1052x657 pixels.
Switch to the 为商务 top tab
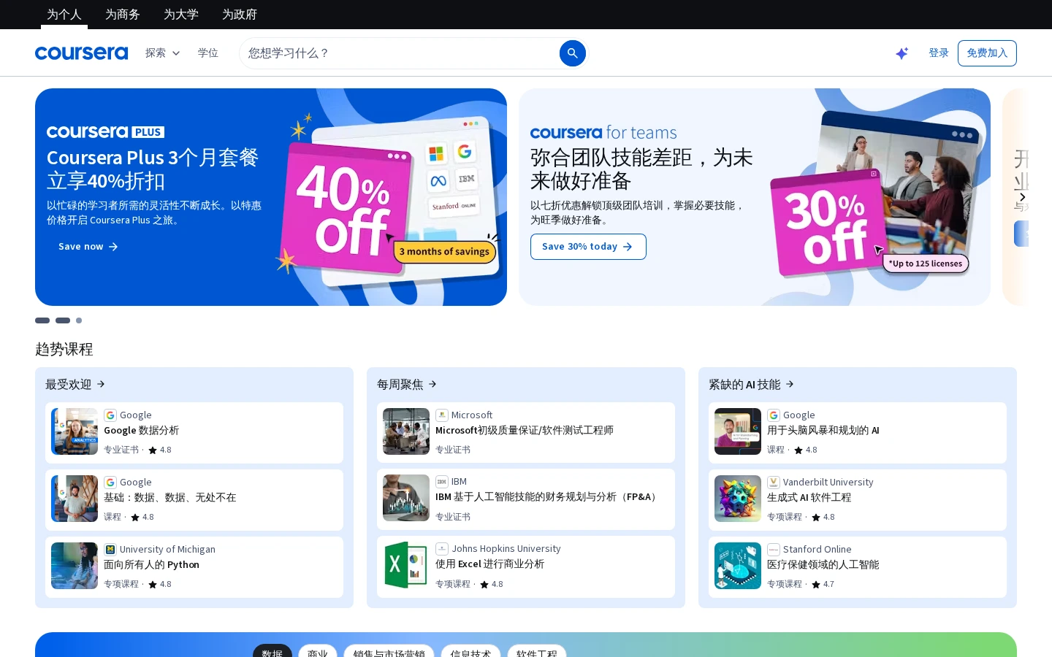123,15
